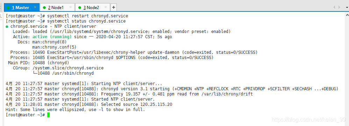Click the blog.csdn.net watermark link

click(309, 120)
